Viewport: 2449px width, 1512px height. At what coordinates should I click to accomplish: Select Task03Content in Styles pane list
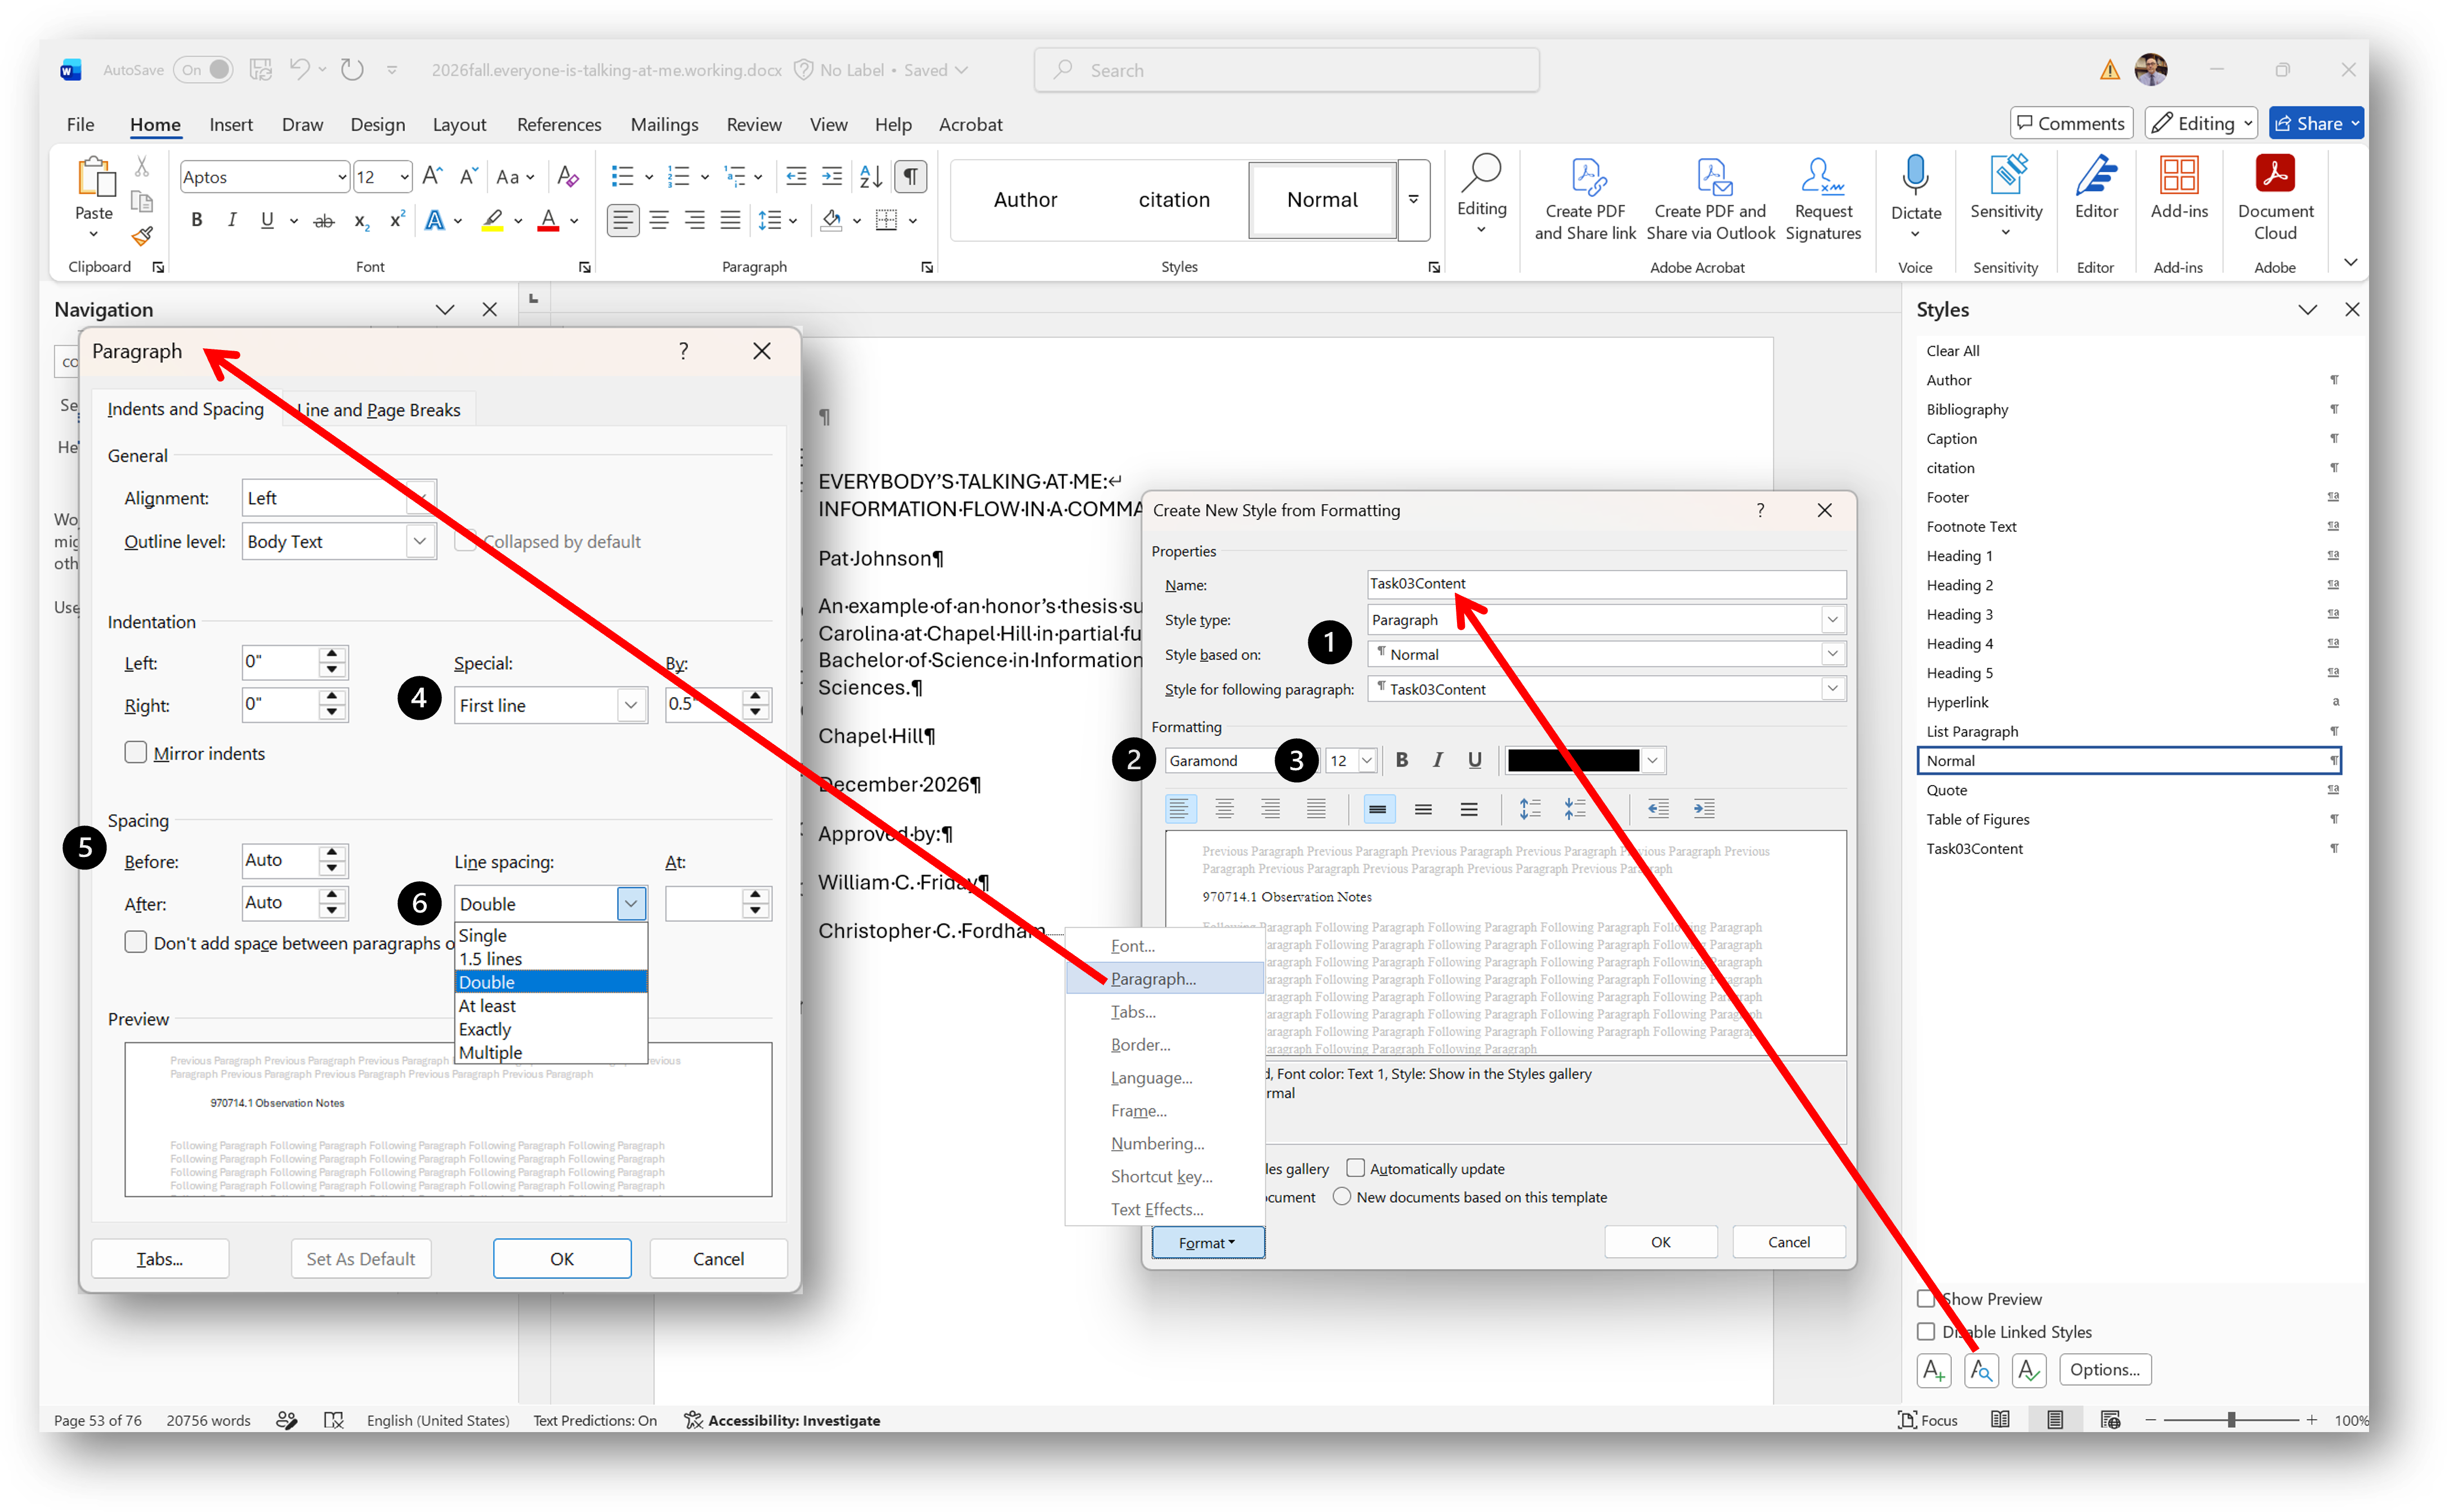point(2128,848)
